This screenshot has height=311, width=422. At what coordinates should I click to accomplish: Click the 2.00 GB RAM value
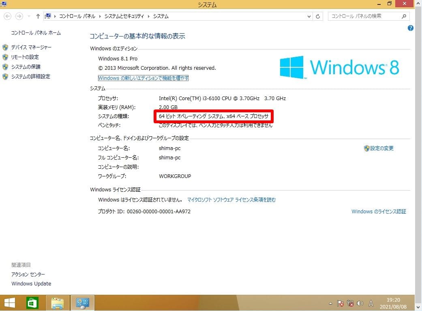[x=168, y=107]
